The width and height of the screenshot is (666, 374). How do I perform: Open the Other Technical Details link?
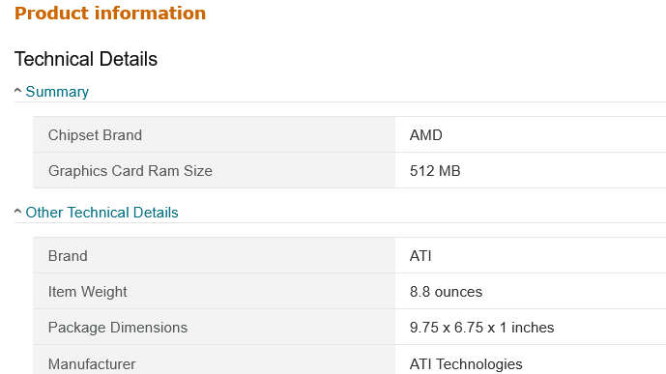coord(101,213)
